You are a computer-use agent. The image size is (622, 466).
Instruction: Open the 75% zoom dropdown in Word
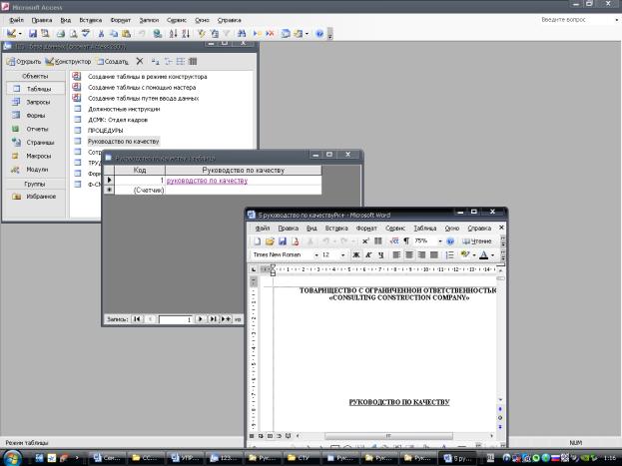coord(439,240)
